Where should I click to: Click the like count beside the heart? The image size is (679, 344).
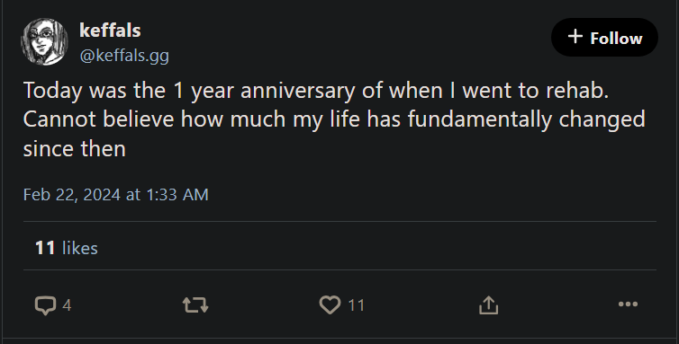(357, 305)
